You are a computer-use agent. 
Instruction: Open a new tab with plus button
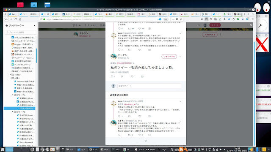coord(249,14)
